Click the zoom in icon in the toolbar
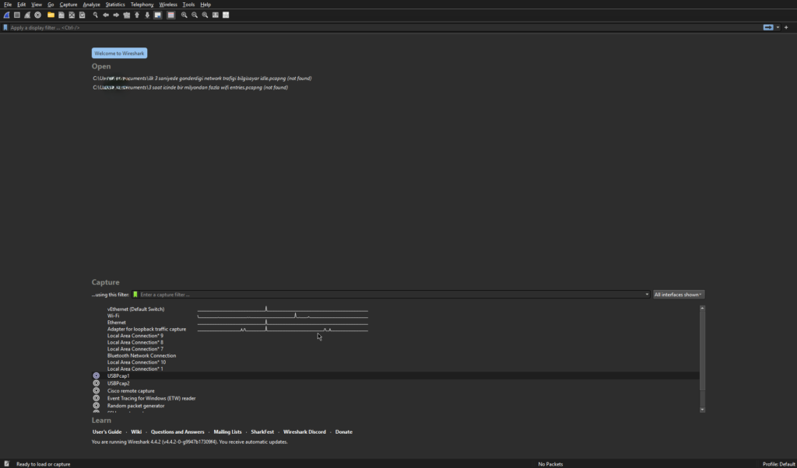 point(184,15)
